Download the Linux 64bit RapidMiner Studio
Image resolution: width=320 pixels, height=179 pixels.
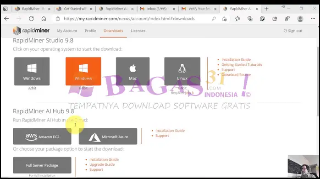(182, 71)
